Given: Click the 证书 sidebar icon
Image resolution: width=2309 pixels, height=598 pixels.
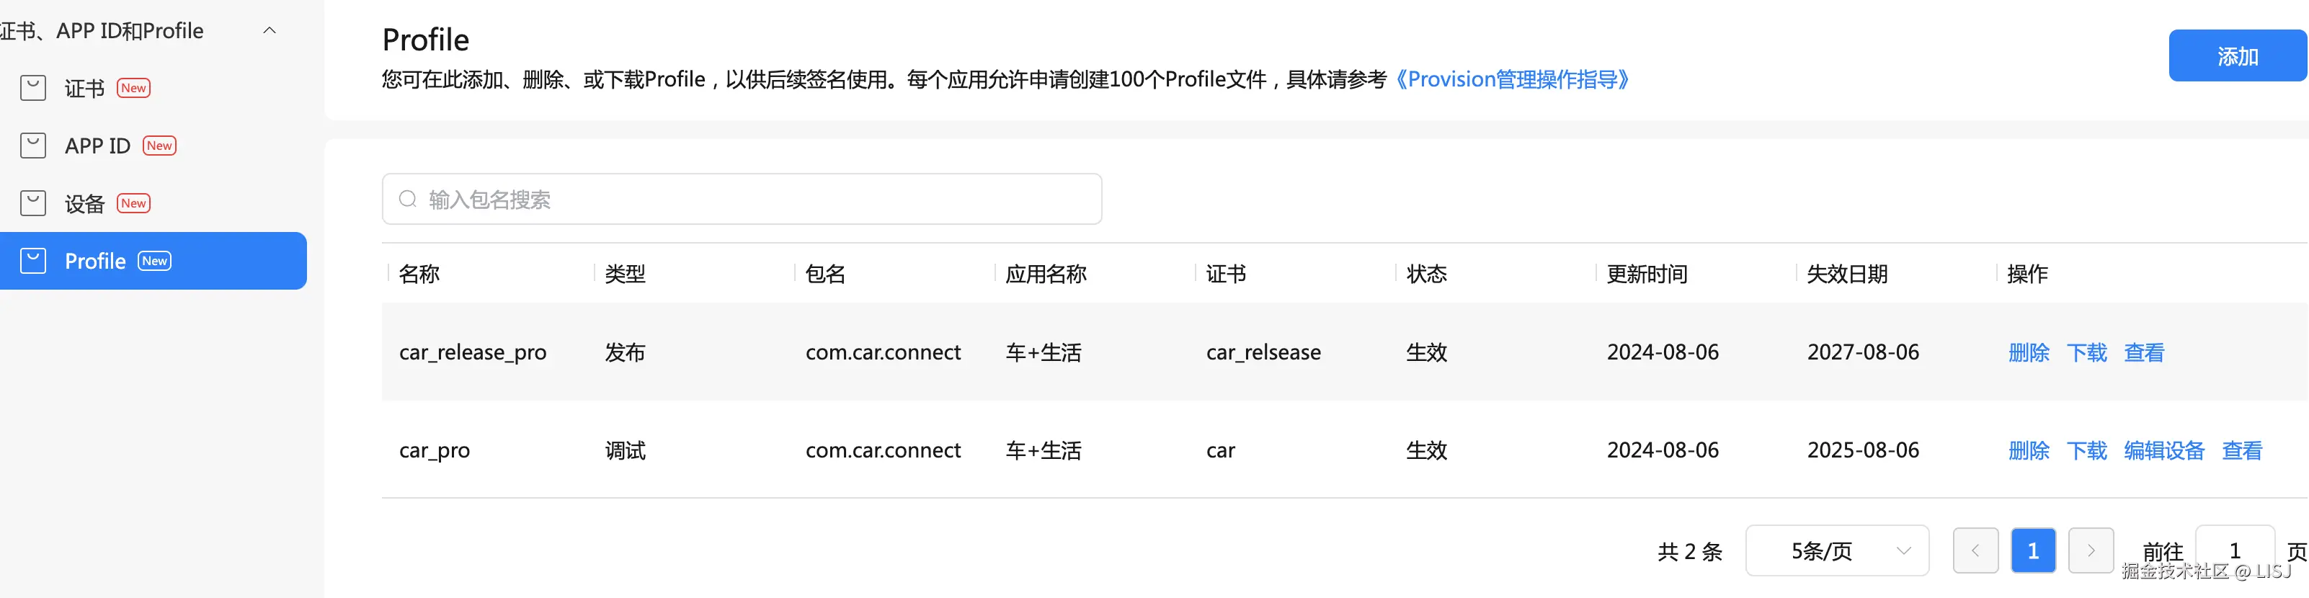Looking at the screenshot, I should 33,88.
